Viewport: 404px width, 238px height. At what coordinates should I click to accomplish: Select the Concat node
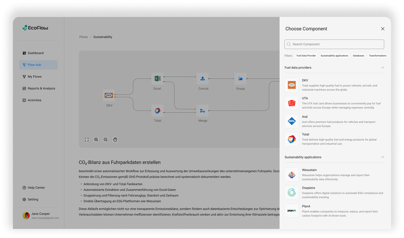pos(203,79)
